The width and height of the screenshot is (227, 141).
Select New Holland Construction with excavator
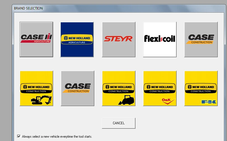point(36,88)
